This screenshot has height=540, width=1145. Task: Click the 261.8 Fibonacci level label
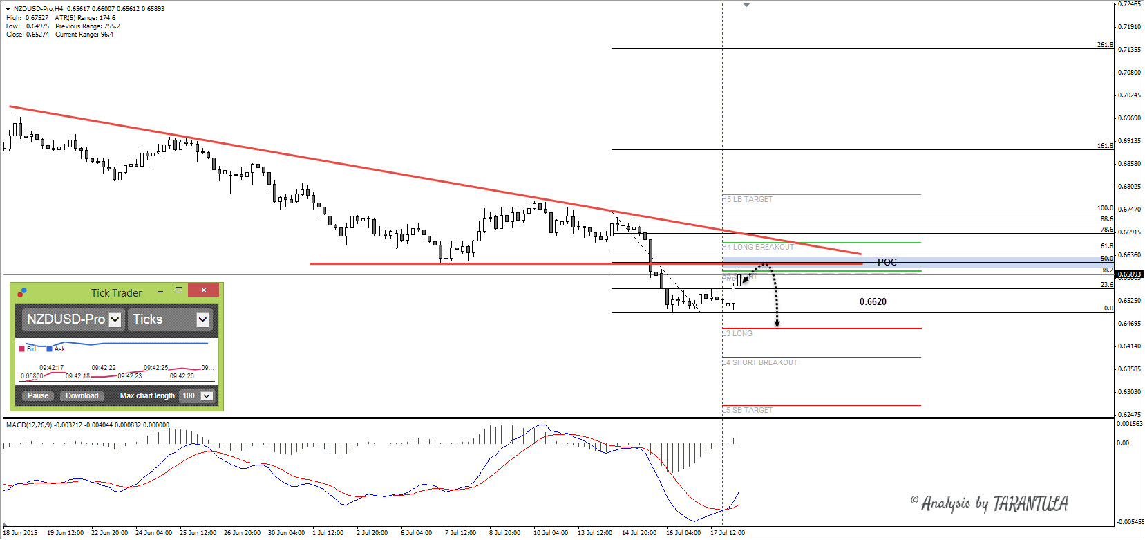pyautogui.click(x=1105, y=45)
